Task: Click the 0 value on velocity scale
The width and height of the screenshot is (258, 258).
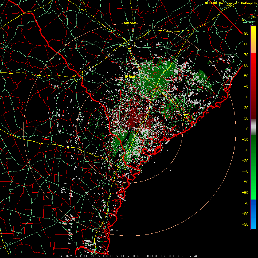Action: point(247,129)
